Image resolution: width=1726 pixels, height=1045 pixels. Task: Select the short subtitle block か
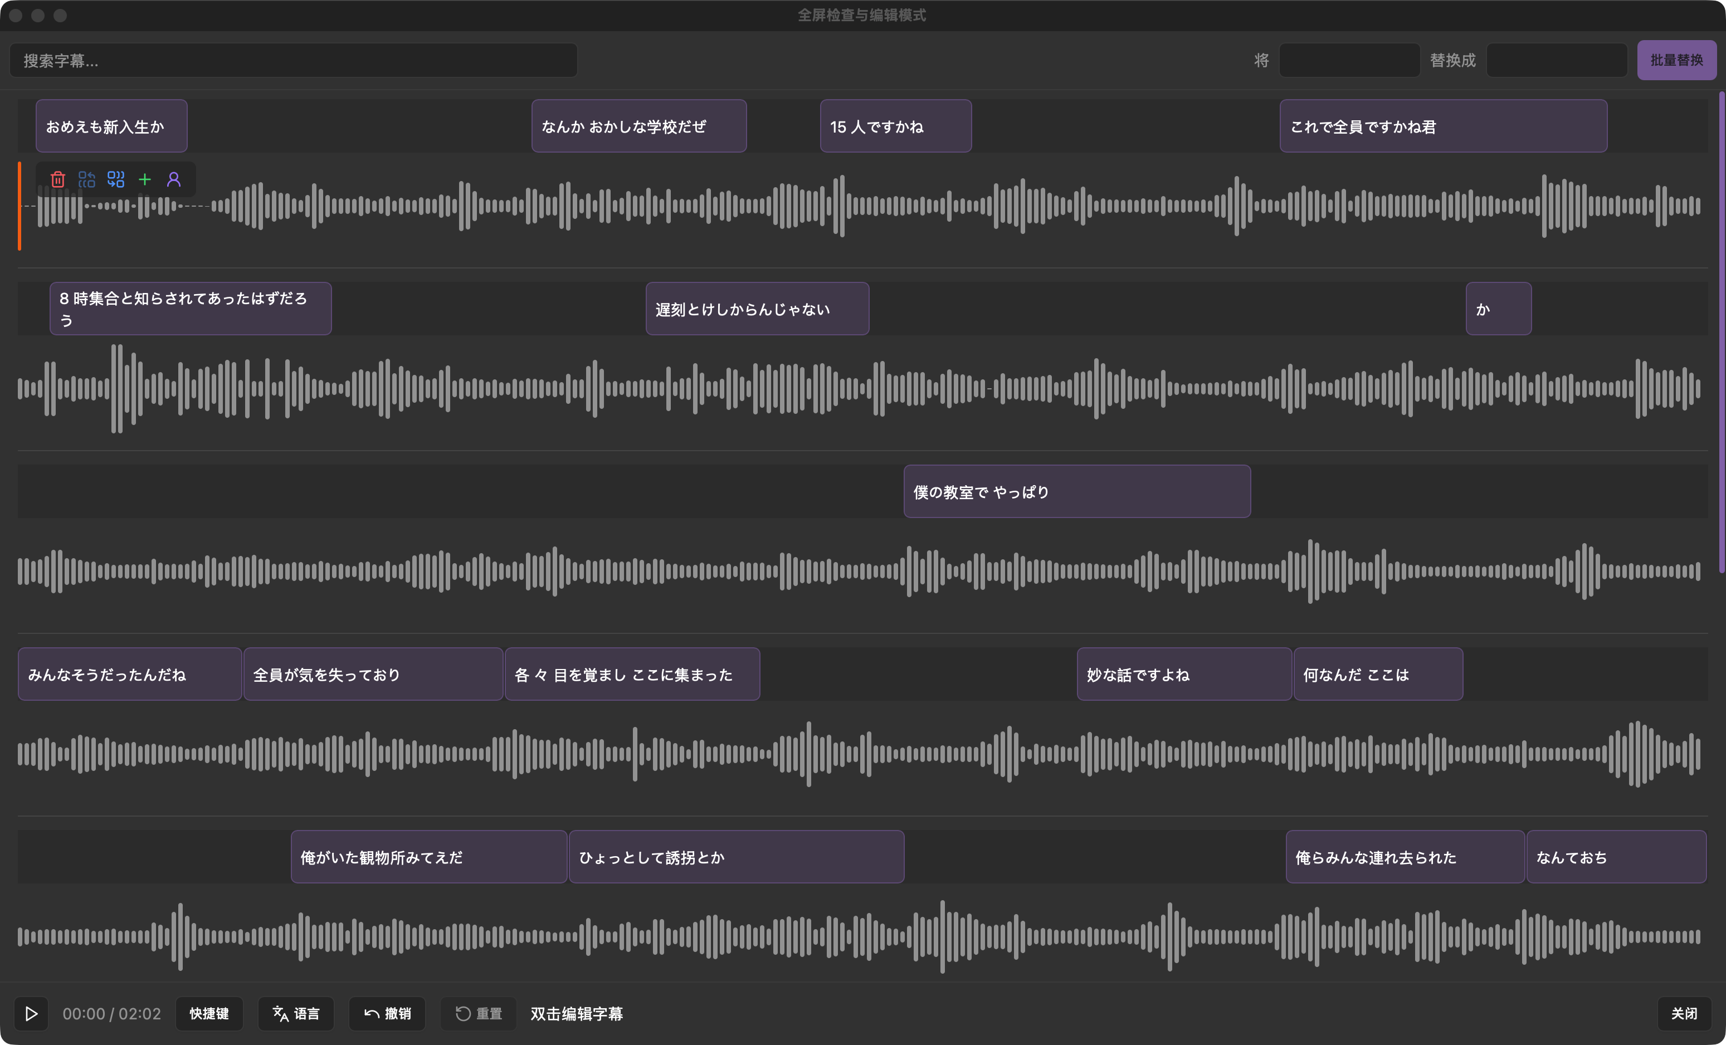point(1498,309)
